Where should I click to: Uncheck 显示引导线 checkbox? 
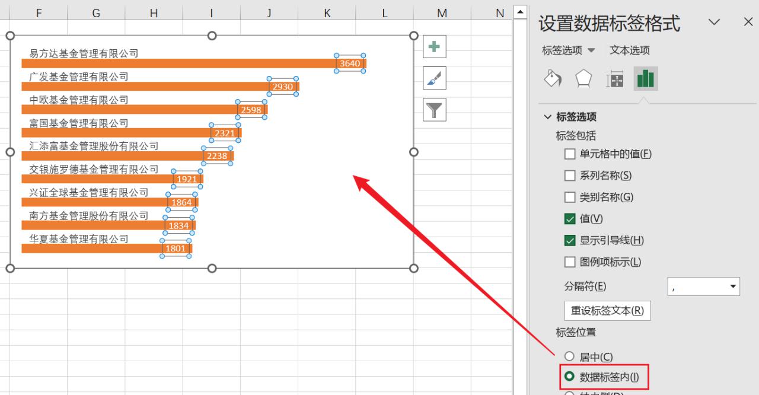(x=570, y=240)
